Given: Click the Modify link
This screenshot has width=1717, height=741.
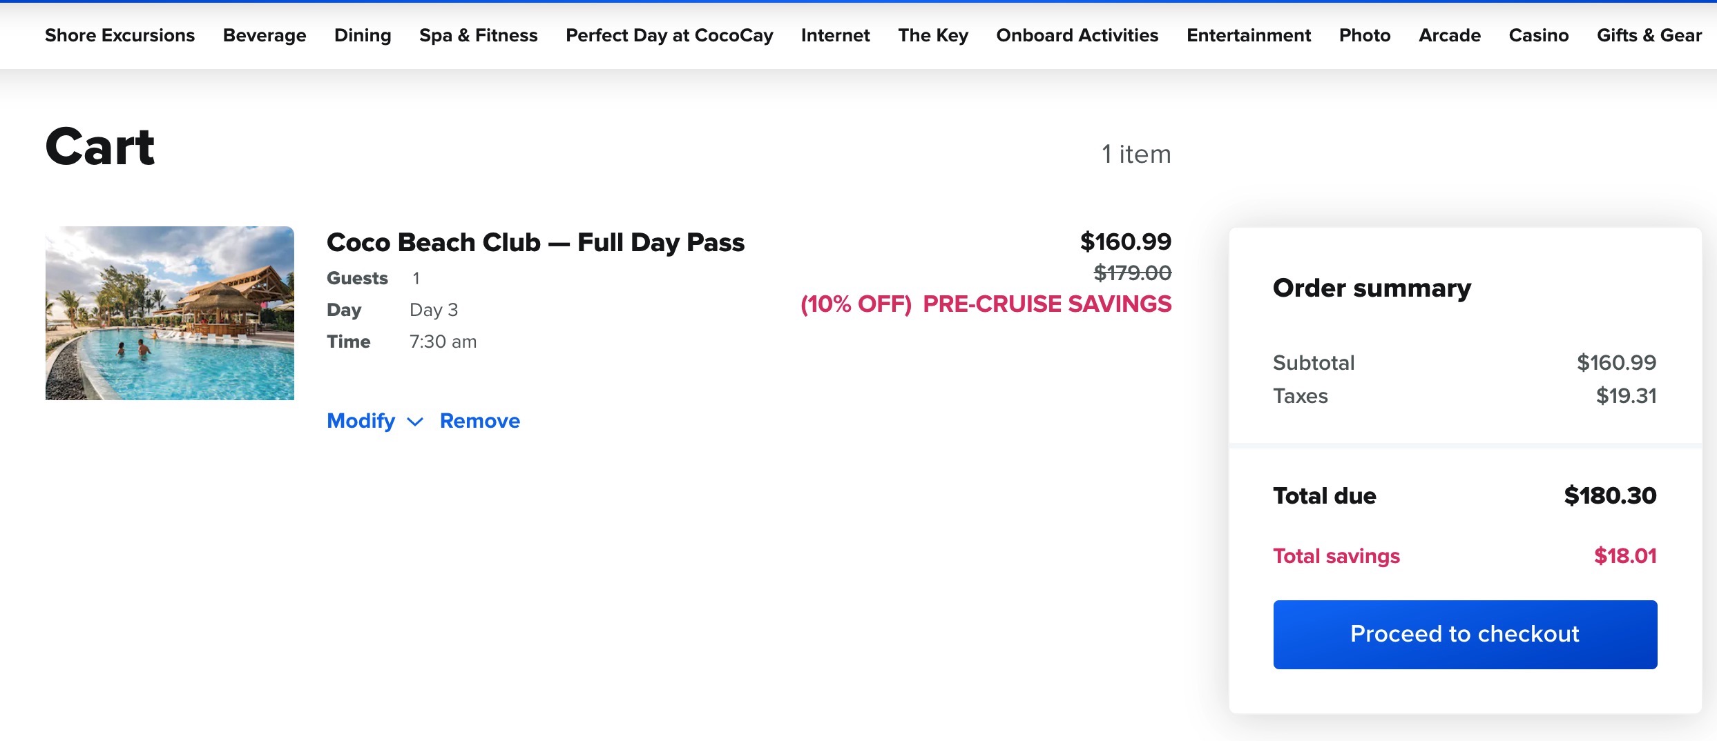Looking at the screenshot, I should click(361, 421).
